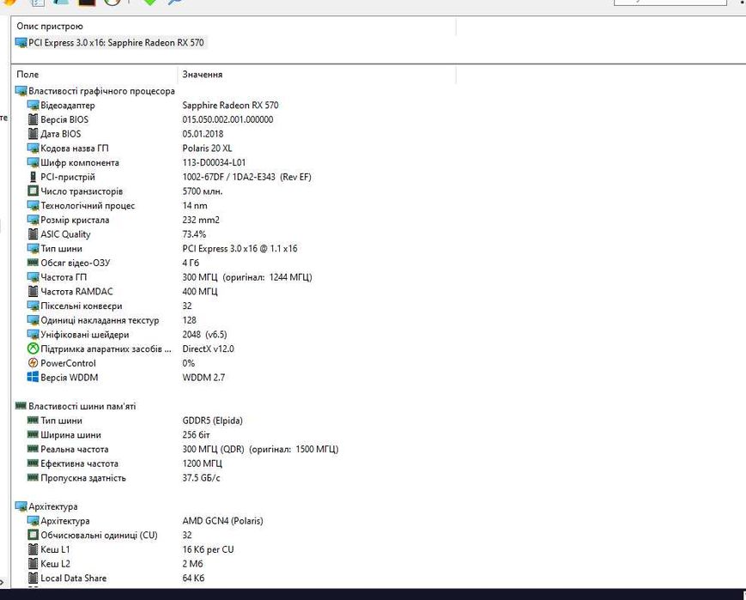Click the memory icon beside 'Обсяг відео-ОЗУ'
746x600 pixels.
[33, 263]
